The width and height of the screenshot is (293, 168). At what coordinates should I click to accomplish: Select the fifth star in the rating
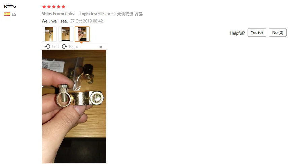(64, 7)
